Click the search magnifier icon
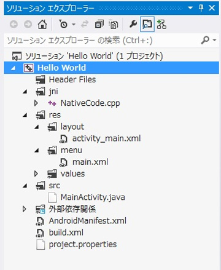Viewport: 221px width, 270px height. tap(205, 40)
